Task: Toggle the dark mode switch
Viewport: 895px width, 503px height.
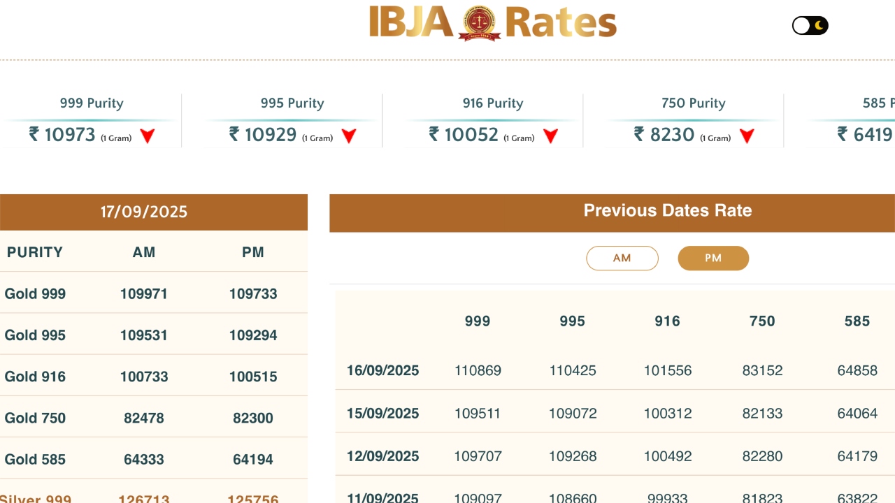Action: pos(810,26)
